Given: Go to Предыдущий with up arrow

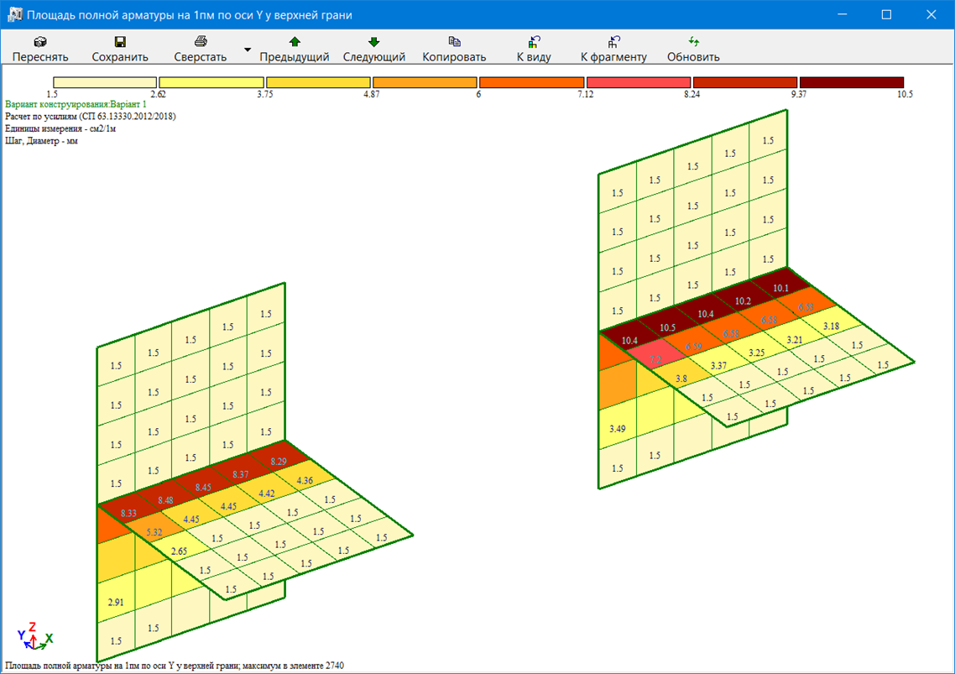Looking at the screenshot, I should 294,41.
